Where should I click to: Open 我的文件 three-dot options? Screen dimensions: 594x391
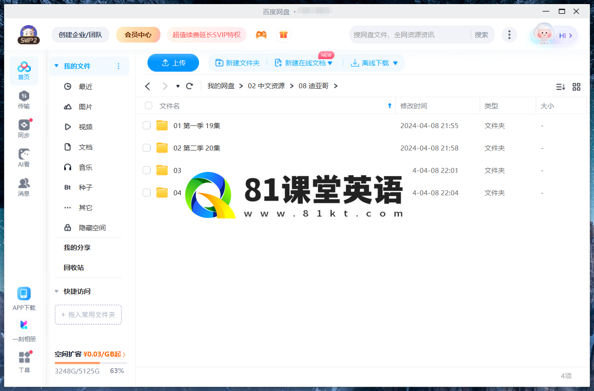[118, 66]
